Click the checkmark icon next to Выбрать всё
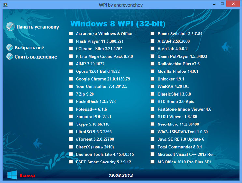 coord(9,47)
